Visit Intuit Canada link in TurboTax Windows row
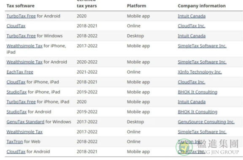 [x=192, y=36]
